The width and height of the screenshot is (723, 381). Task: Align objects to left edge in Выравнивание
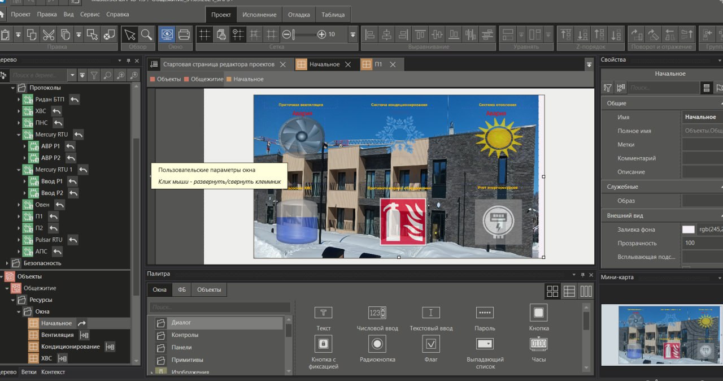point(370,34)
